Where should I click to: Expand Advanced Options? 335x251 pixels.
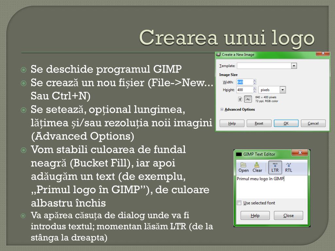point(222,109)
